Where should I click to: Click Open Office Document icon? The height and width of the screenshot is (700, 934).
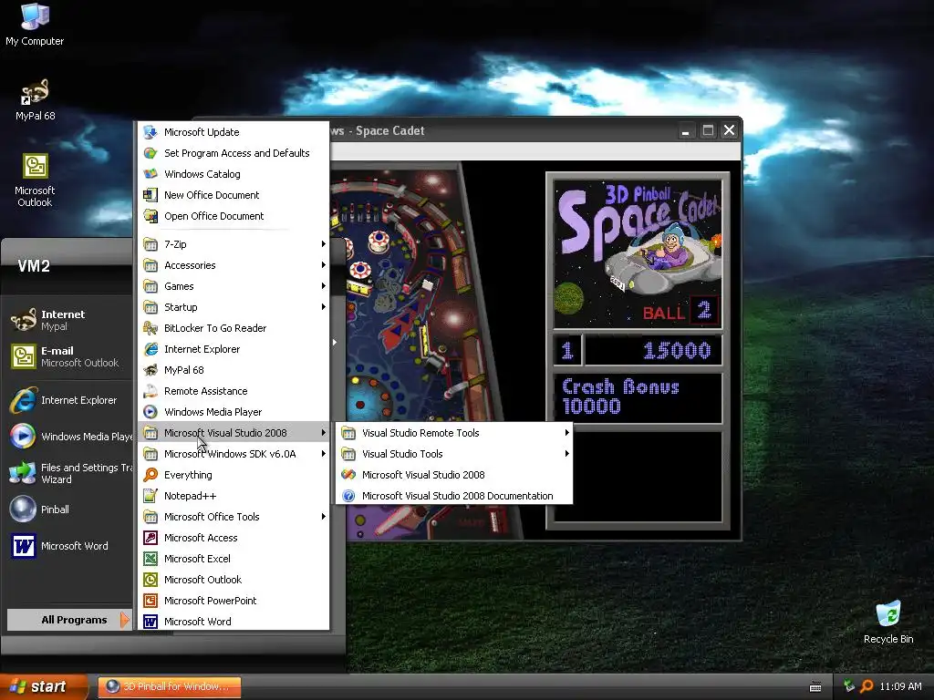(x=150, y=215)
